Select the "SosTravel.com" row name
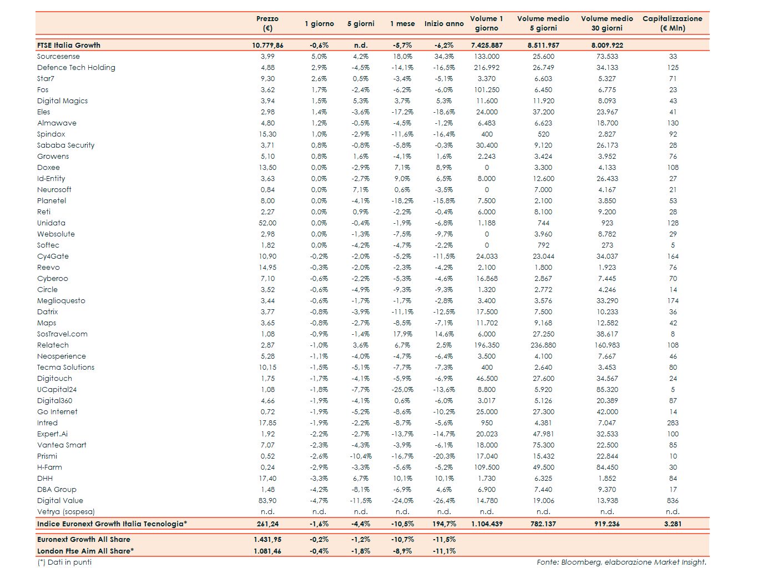 point(62,334)
